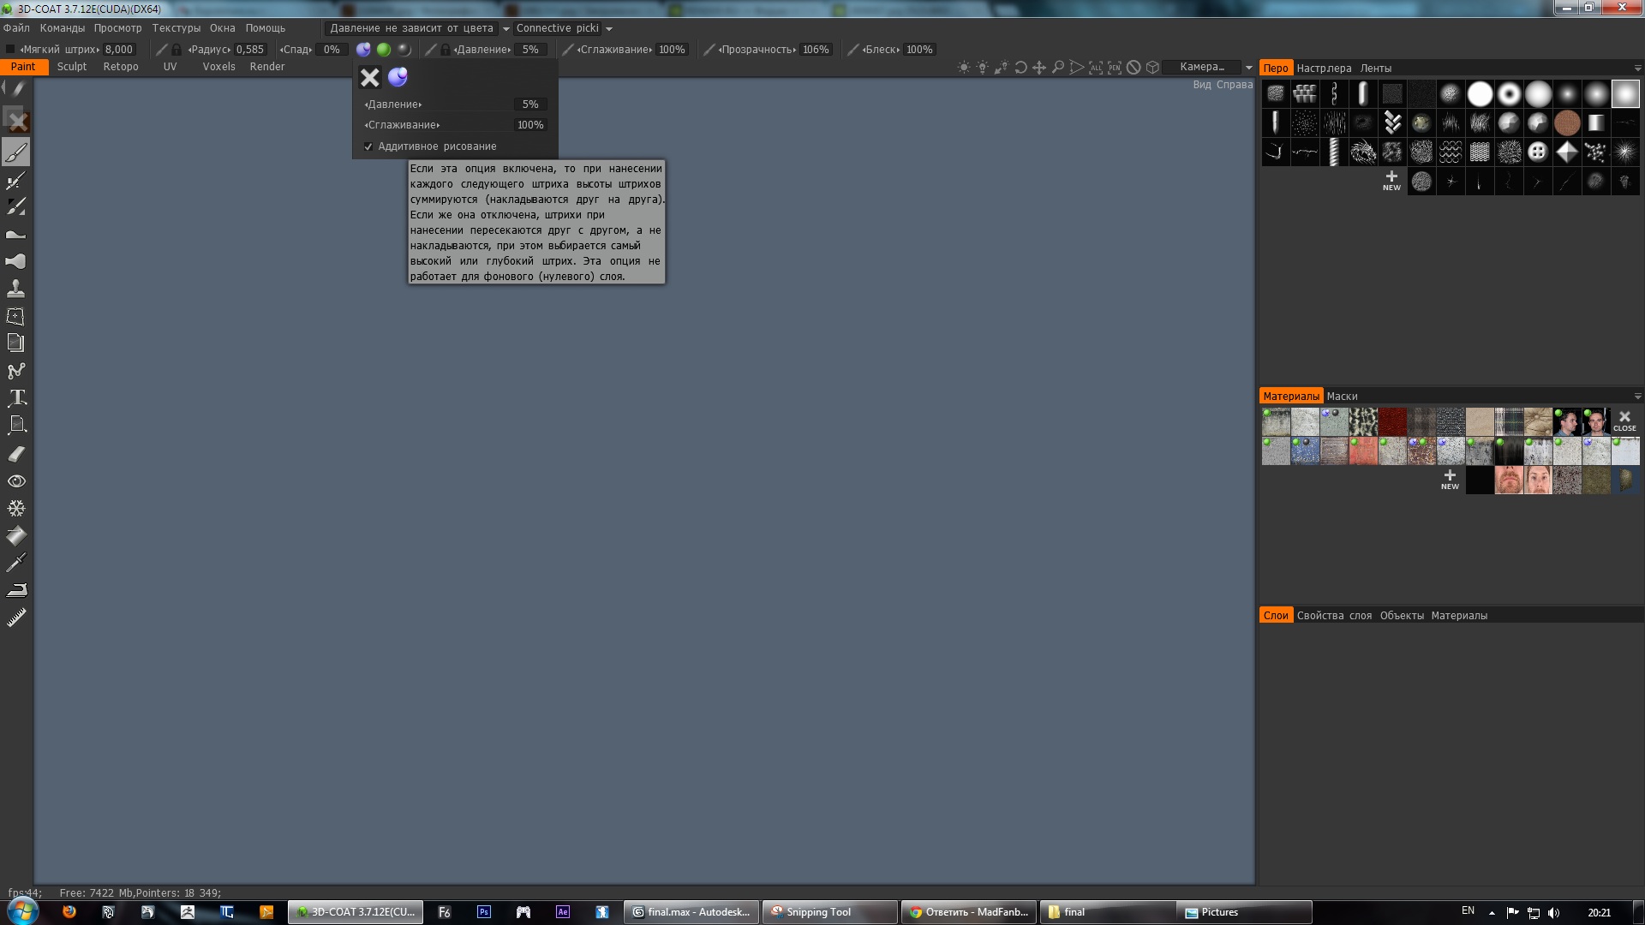Click CLOSE button in Materials panel

(x=1624, y=421)
